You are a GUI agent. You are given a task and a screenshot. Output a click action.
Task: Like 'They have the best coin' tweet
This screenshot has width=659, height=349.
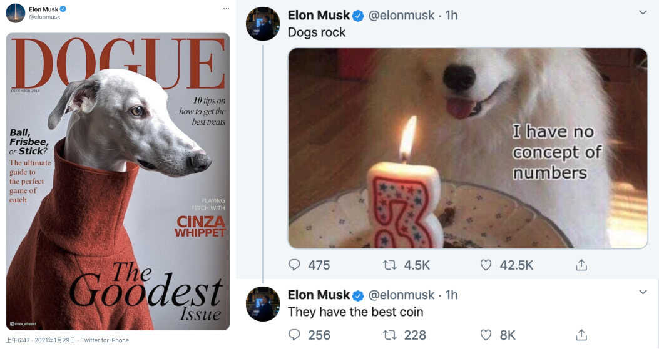tap(486, 334)
